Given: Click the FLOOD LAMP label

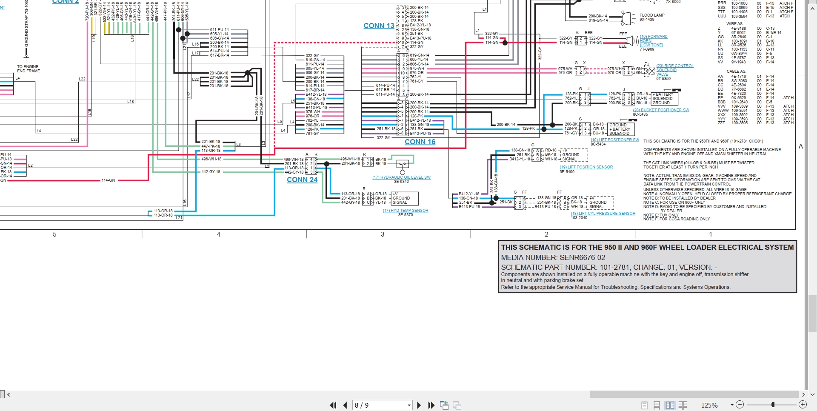Looking at the screenshot, I should 652,15.
